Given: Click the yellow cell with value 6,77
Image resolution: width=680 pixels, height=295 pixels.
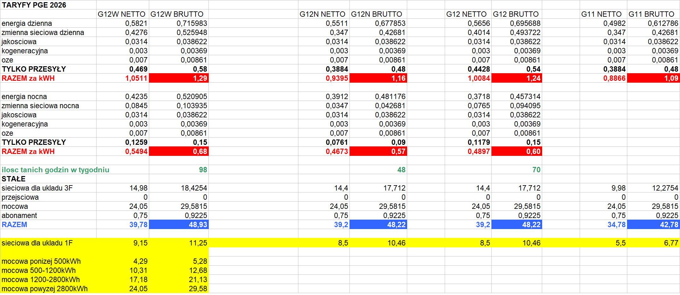Looking at the screenshot, I should tap(653, 243).
